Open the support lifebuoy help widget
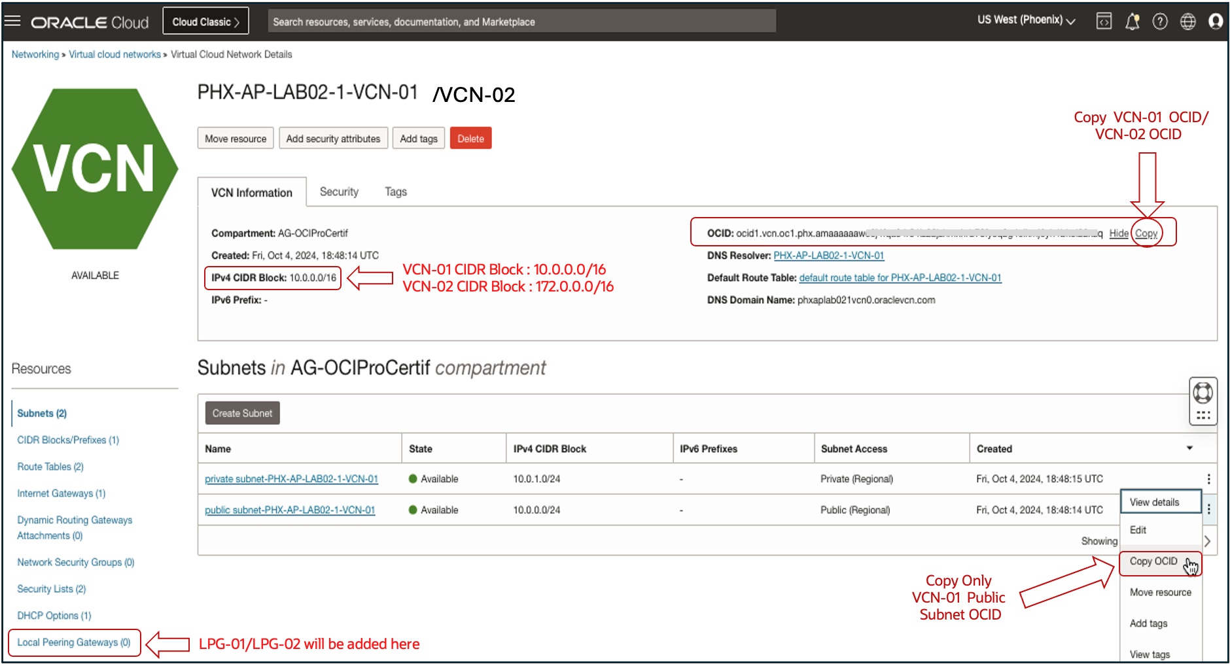The width and height of the screenshot is (1230, 666). (x=1203, y=393)
